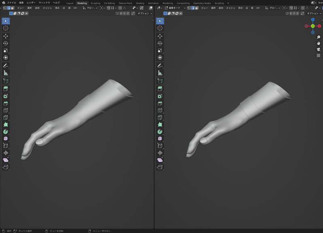Image resolution: width=323 pixels, height=233 pixels.
Task: Select the Poly Build tool in left viewport
Action: [x=6, y=125]
